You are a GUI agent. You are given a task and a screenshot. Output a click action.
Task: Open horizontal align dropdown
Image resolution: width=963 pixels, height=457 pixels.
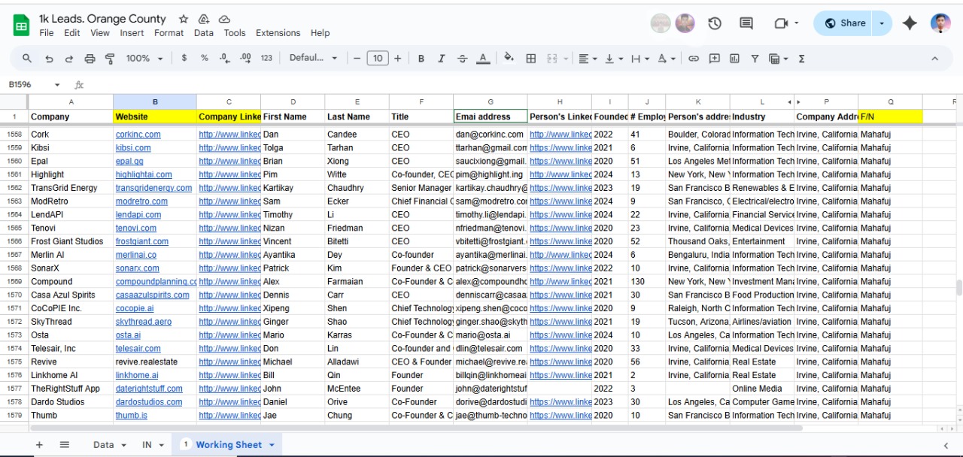tap(588, 58)
